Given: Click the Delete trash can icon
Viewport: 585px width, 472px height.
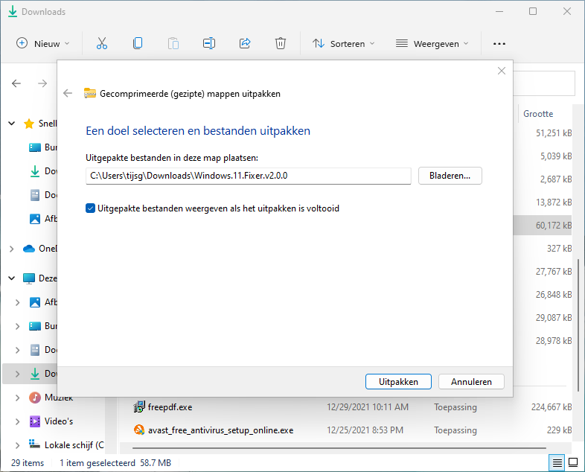Looking at the screenshot, I should tap(281, 43).
